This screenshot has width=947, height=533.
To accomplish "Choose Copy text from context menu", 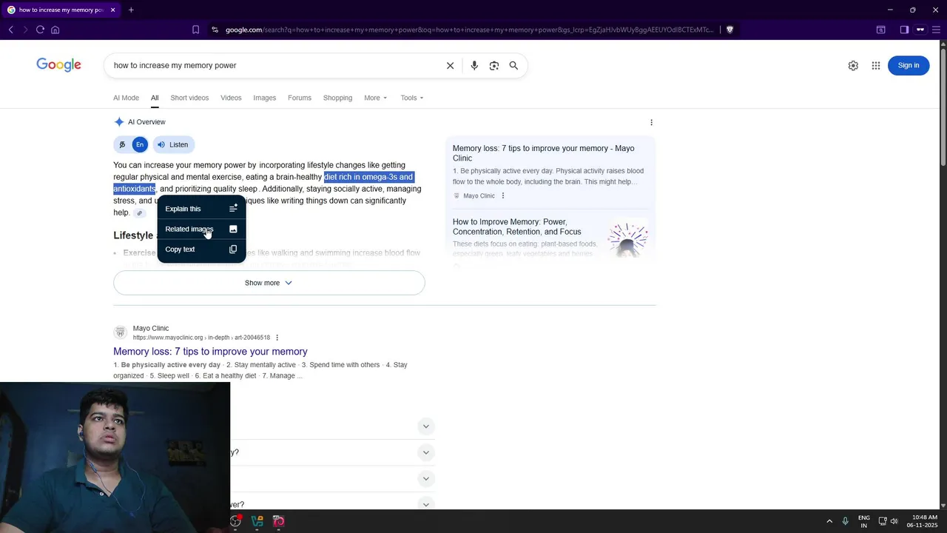I will pyautogui.click(x=201, y=249).
